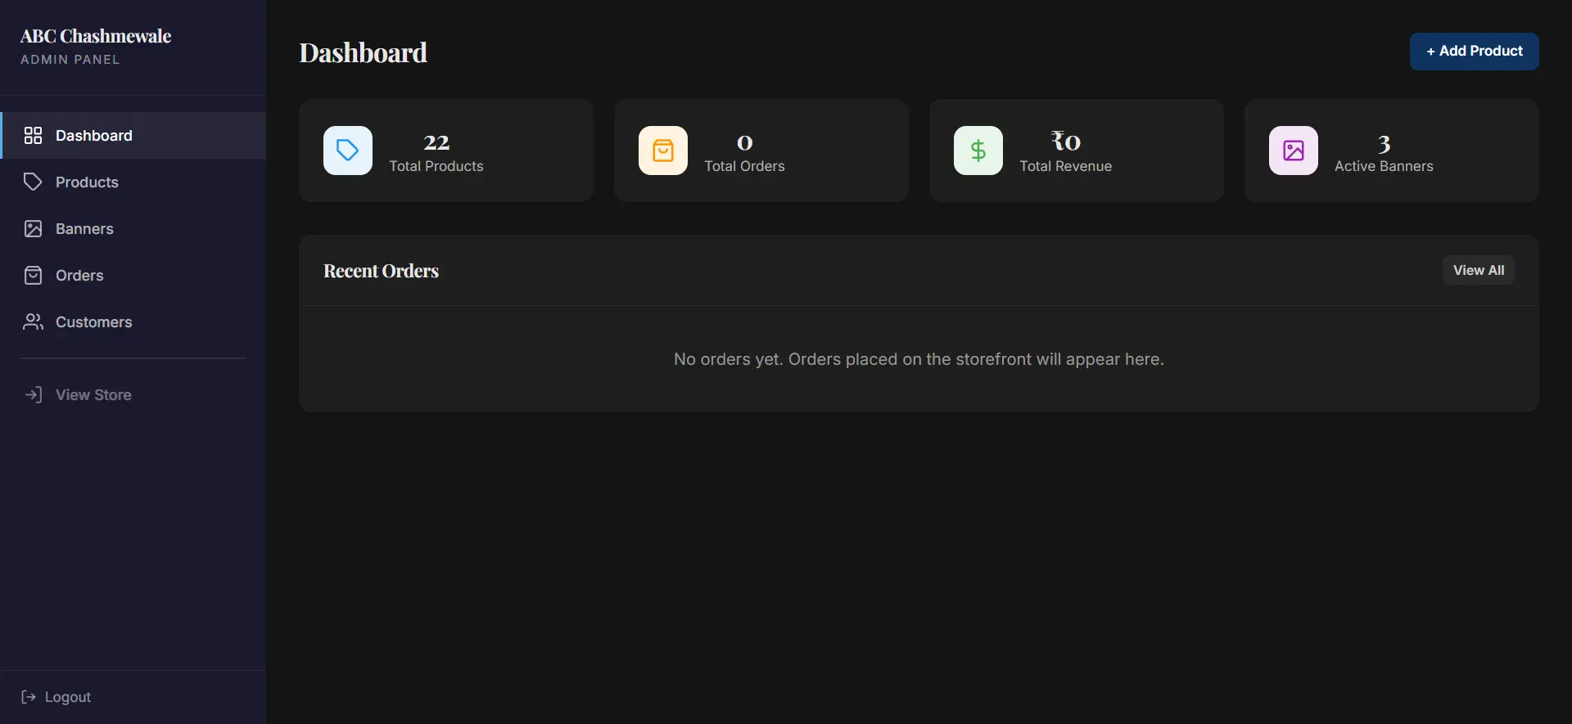Click the purple image icon on Active Banners card
Screen dimensions: 1572x724
pos(1294,151)
